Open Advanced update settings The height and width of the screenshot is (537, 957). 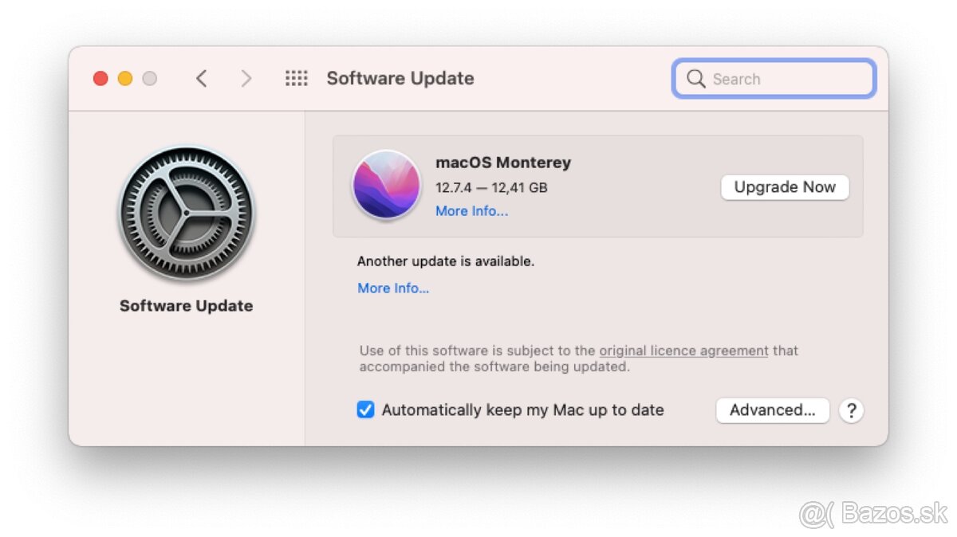(x=772, y=410)
